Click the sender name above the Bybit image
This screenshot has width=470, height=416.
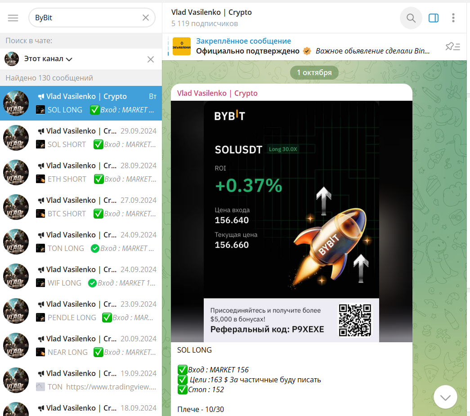pos(217,93)
